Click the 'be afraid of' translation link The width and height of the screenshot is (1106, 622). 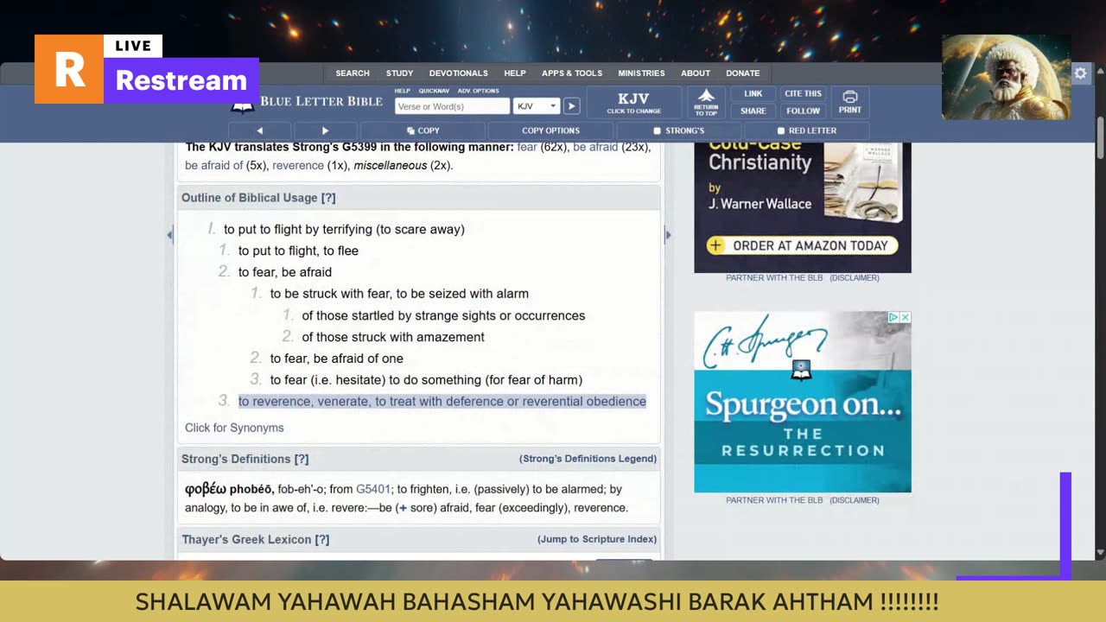[x=213, y=165]
